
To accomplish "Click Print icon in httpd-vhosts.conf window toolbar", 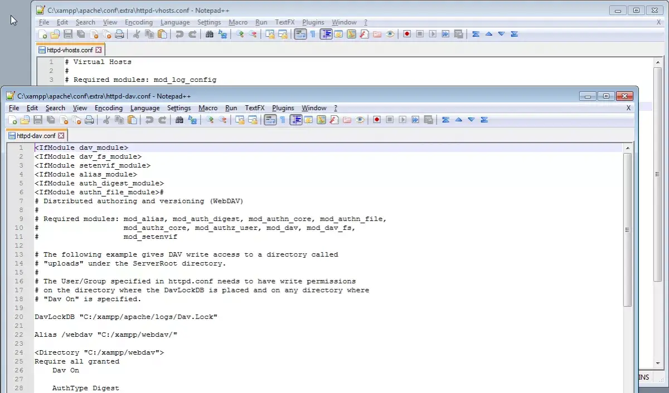I will point(119,34).
